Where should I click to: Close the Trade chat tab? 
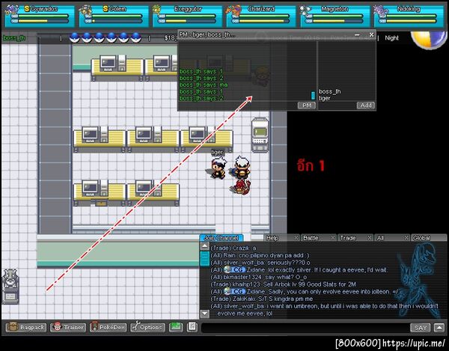(x=370, y=238)
